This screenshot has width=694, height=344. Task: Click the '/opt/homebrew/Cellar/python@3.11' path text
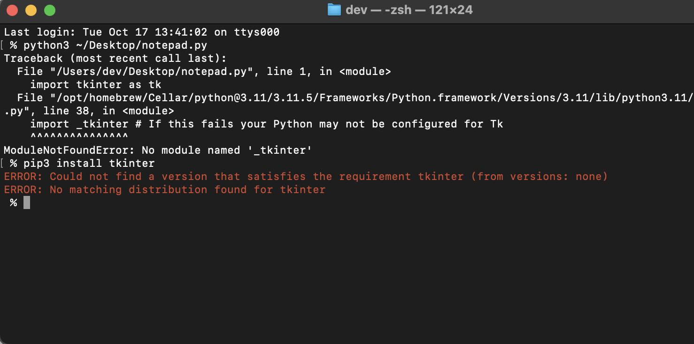155,98
